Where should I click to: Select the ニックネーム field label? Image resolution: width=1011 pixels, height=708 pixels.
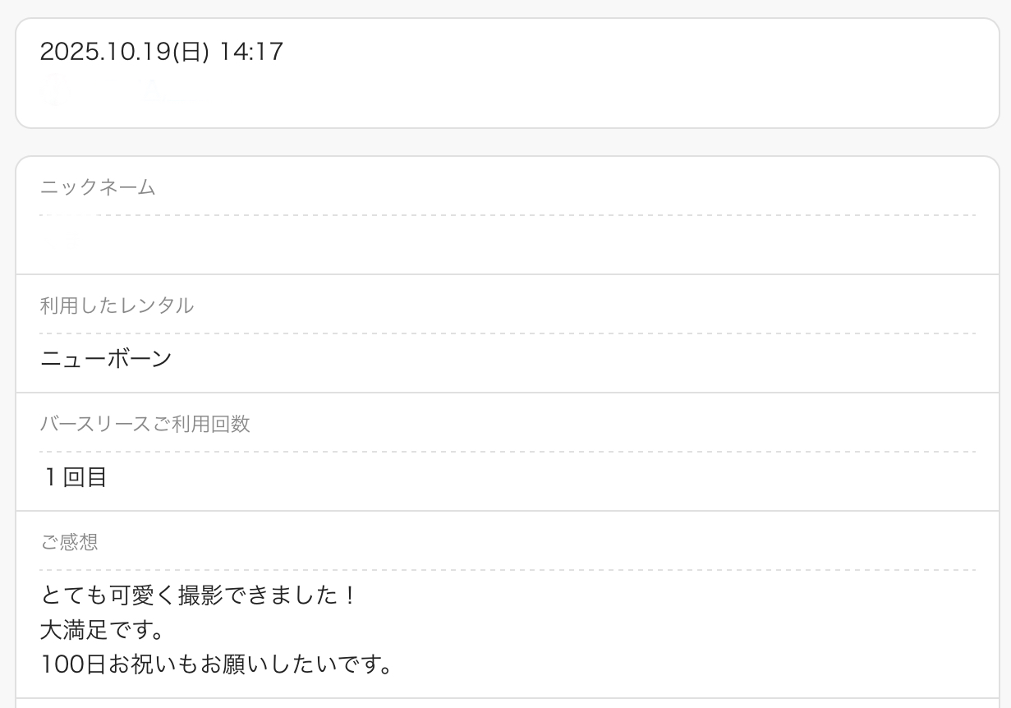[x=98, y=187]
